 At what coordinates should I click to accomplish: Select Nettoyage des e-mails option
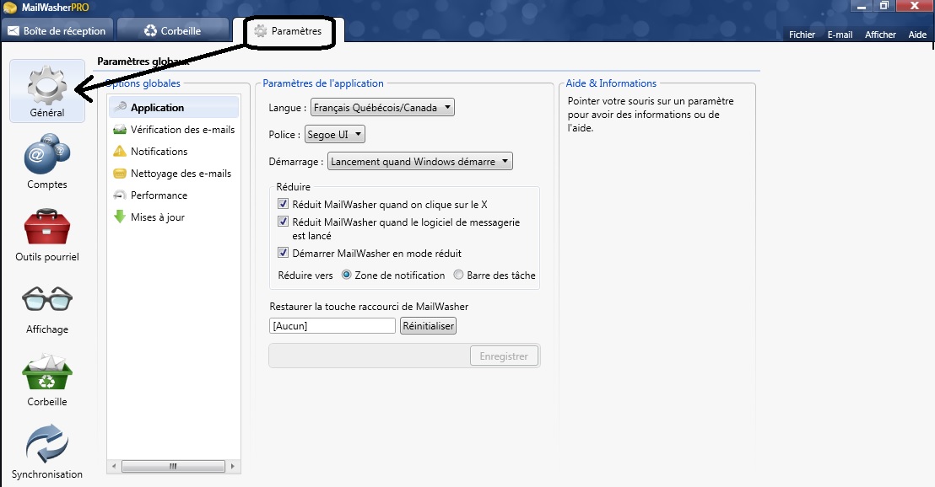(x=174, y=174)
